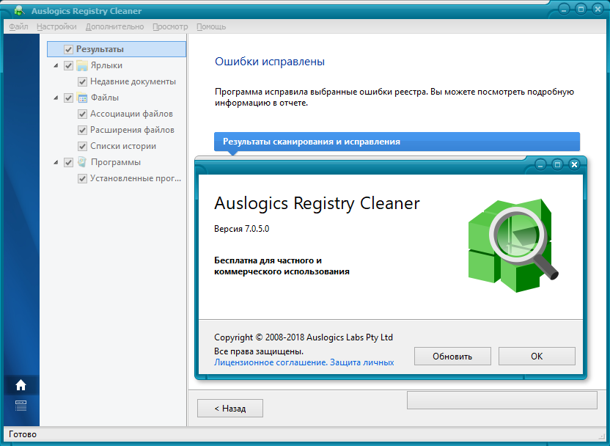Image resolution: width=610 pixels, height=446 pixels.
Task: Uncheck the Программы checkbox
Action: (x=68, y=162)
